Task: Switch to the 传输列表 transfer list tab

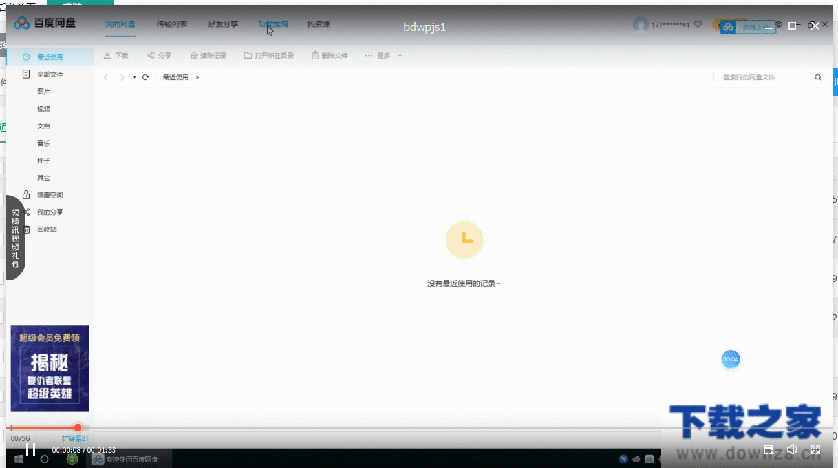Action: 171,24
